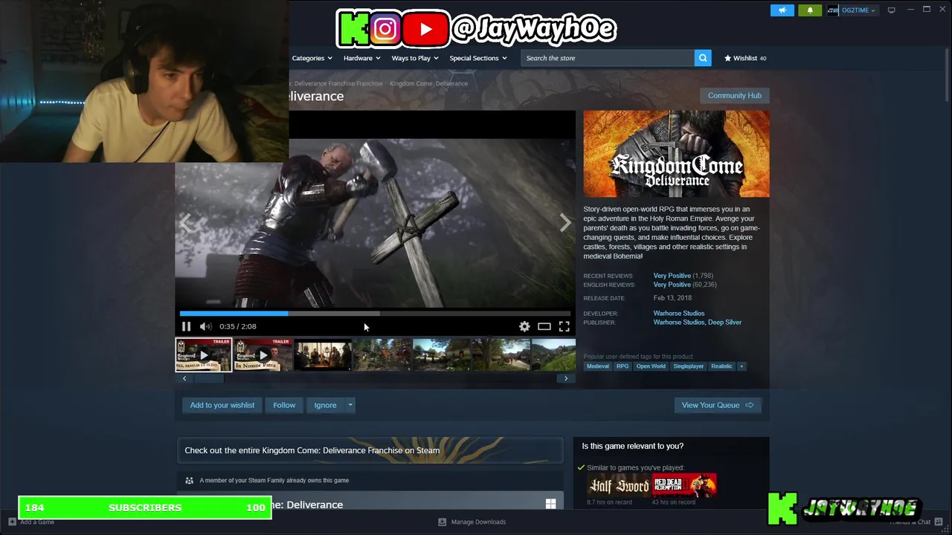952x535 pixels.
Task: Open Deliverance Franchise breadcrumb link
Action: click(x=338, y=83)
